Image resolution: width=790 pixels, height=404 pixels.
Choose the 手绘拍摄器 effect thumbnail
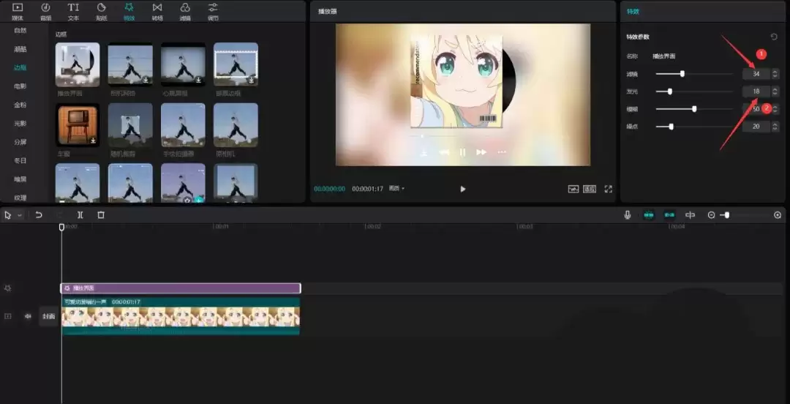[x=183, y=125]
